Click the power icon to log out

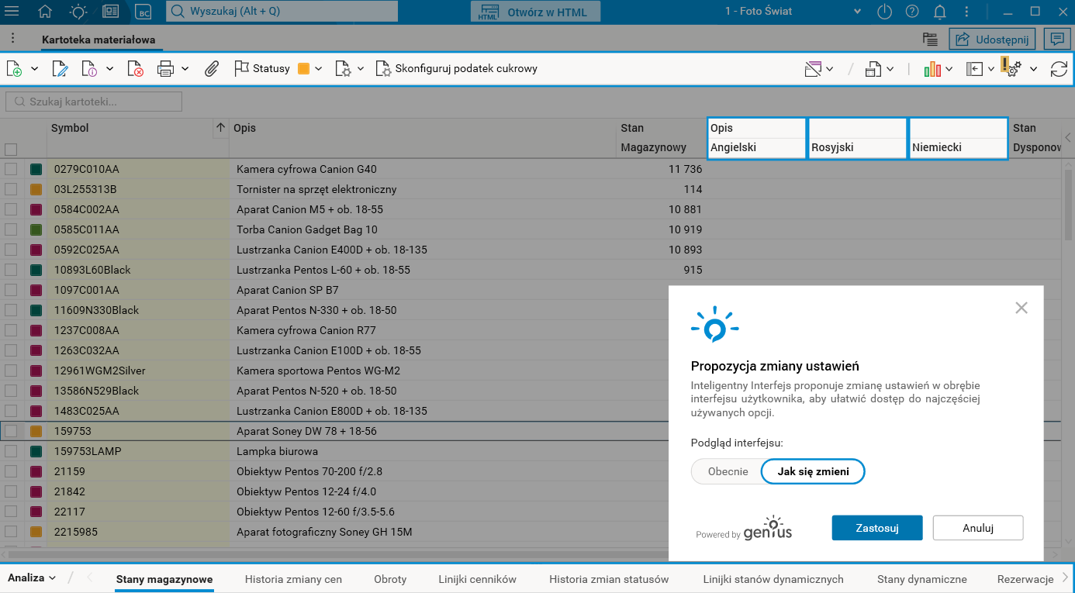pos(885,12)
